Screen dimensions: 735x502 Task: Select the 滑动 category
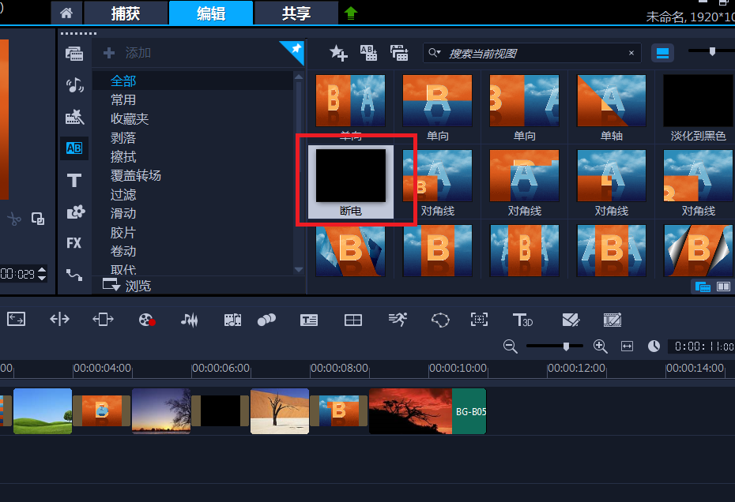pos(123,214)
